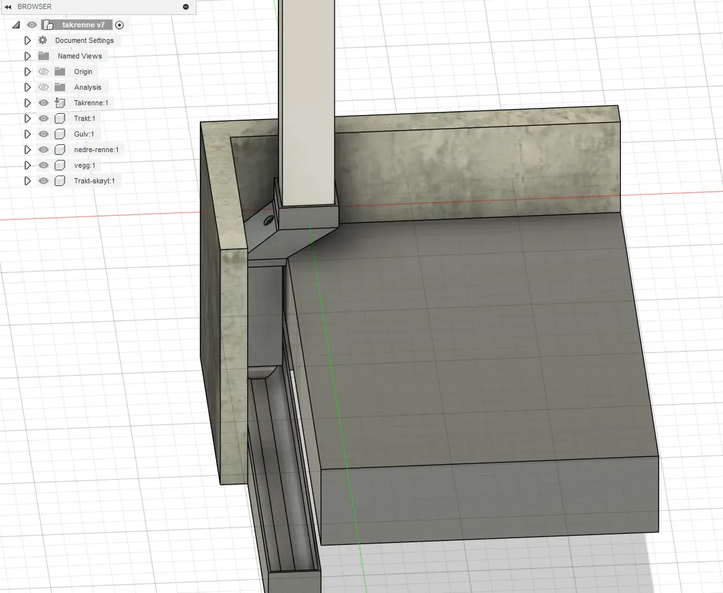Click the Trakt:1 component cube icon
The height and width of the screenshot is (593, 723).
(60, 118)
